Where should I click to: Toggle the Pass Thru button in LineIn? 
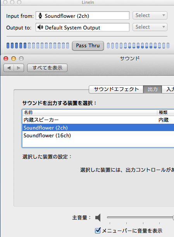coord(88,46)
